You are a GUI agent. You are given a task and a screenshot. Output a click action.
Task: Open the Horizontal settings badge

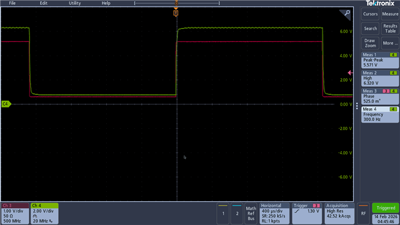coord(274,214)
